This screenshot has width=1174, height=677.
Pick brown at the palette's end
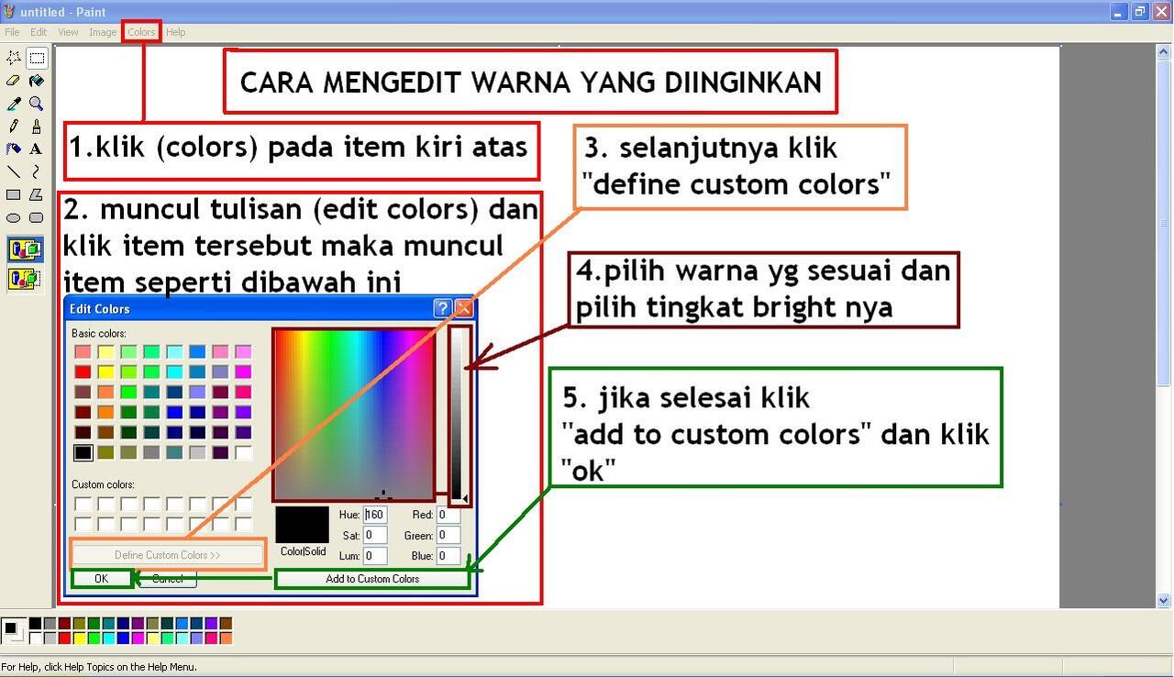click(226, 623)
